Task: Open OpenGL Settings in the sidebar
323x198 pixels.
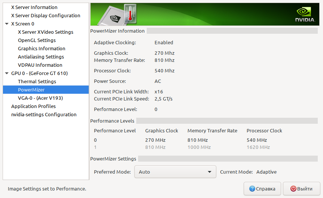Action: tap(37, 40)
